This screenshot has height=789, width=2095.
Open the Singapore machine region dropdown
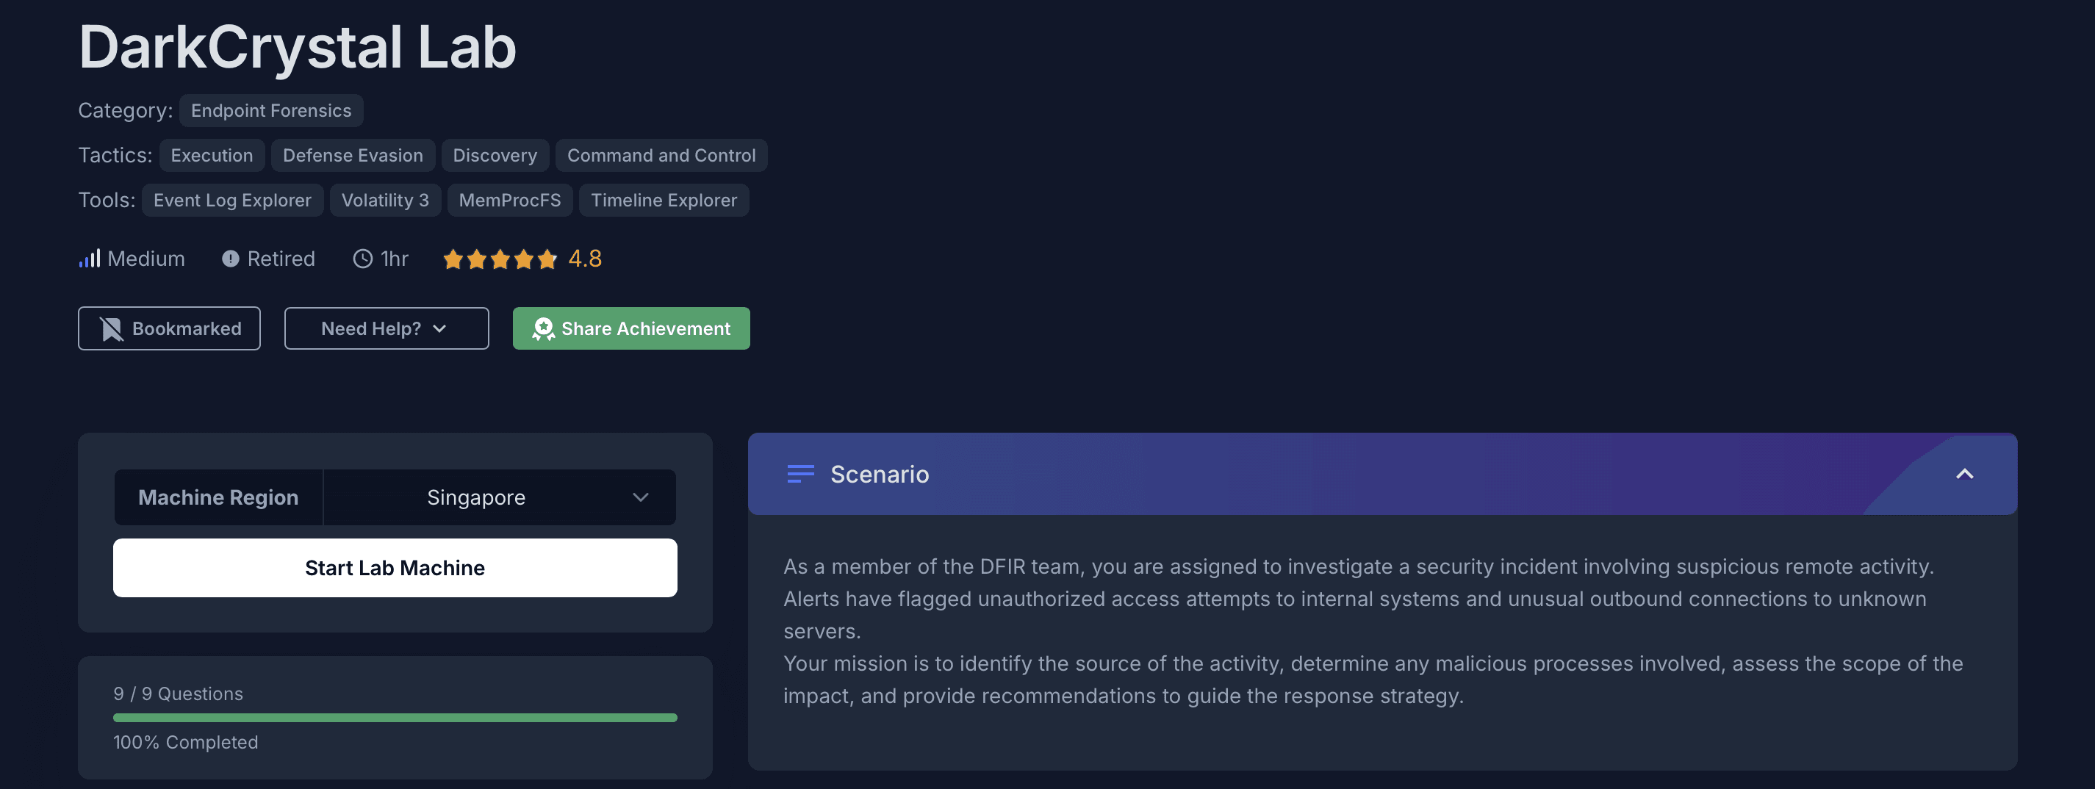tap(500, 497)
